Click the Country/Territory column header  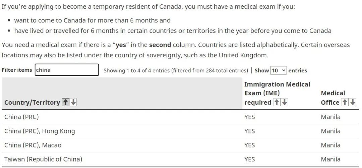point(32,102)
